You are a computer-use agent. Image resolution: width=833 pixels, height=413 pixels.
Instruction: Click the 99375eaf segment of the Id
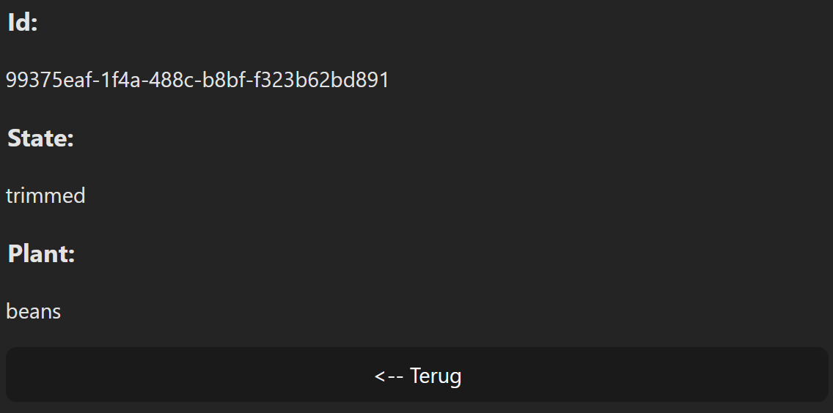coord(48,80)
